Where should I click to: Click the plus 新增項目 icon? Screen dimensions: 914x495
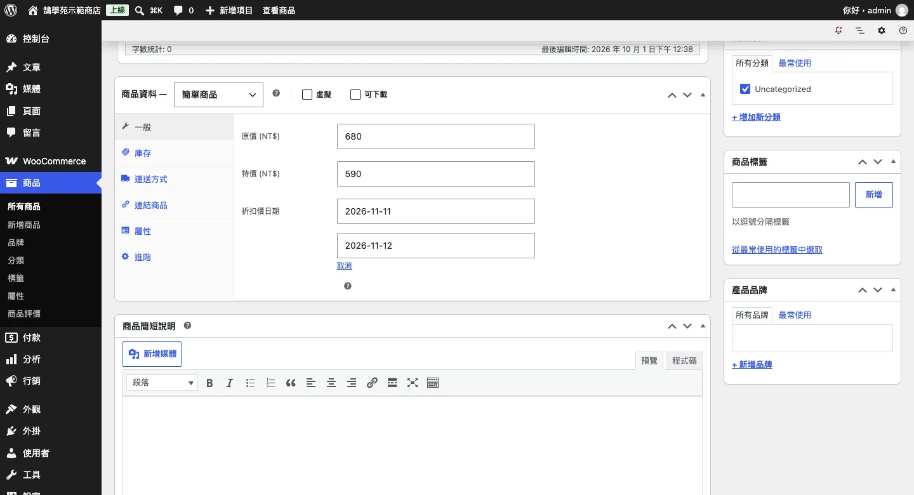(210, 10)
